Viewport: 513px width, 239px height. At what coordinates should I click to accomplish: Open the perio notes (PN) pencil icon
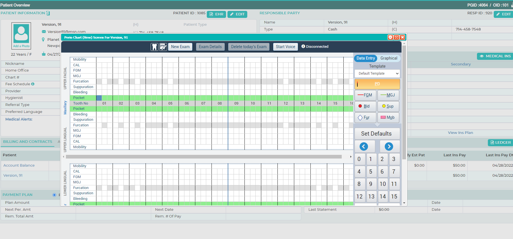[x=163, y=47]
